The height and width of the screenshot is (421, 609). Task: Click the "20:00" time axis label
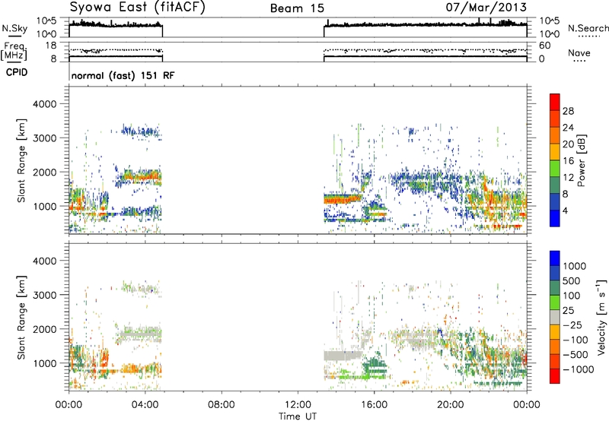tap(451, 405)
